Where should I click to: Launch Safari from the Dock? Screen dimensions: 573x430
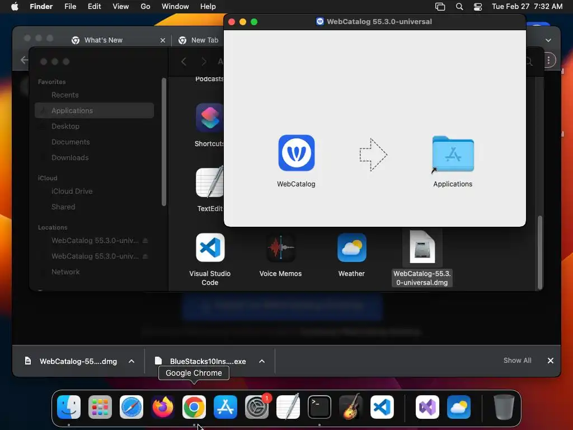click(x=131, y=407)
